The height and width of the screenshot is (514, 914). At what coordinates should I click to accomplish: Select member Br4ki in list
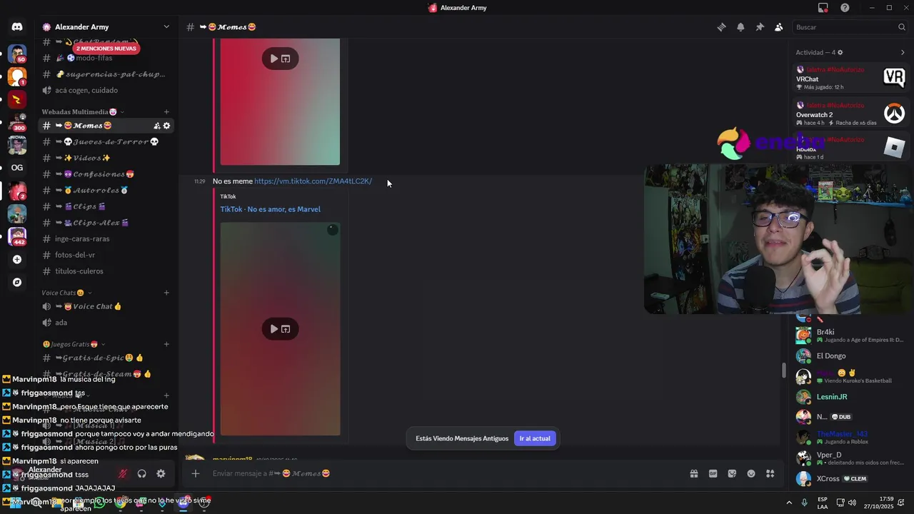pyautogui.click(x=851, y=335)
